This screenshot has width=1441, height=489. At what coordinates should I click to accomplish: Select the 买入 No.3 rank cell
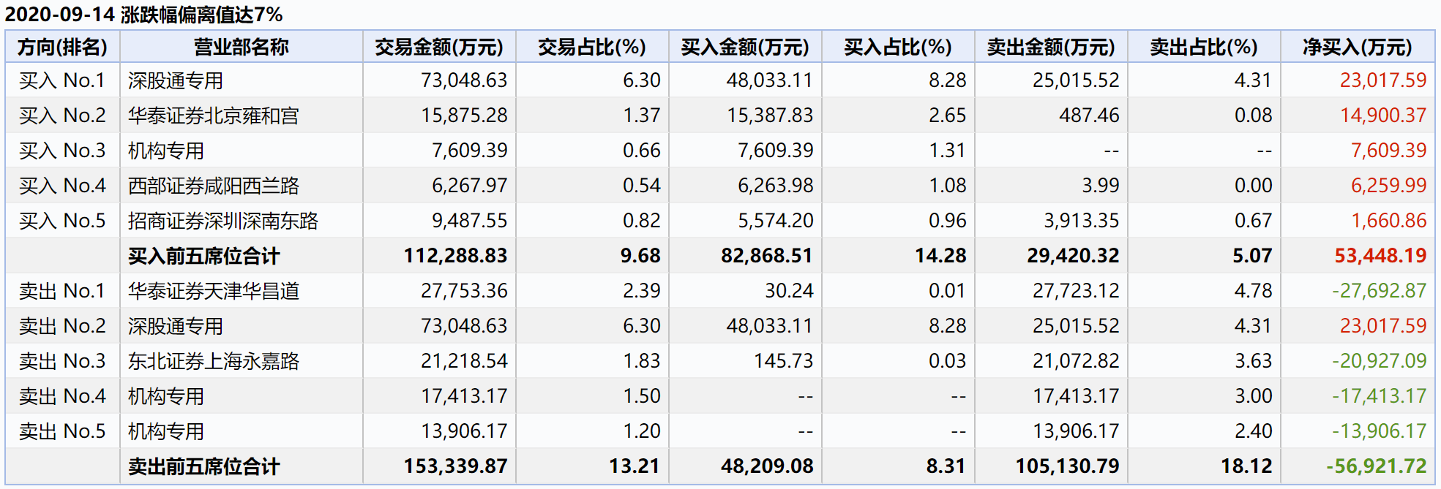coord(62,151)
